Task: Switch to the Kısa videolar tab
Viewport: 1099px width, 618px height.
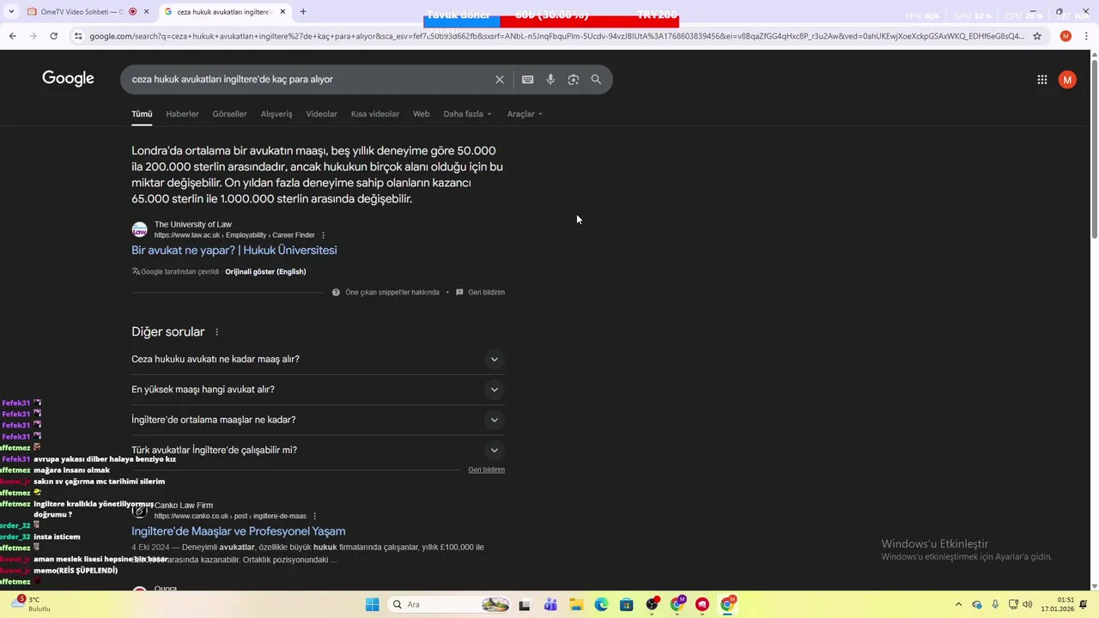Action: point(375,114)
